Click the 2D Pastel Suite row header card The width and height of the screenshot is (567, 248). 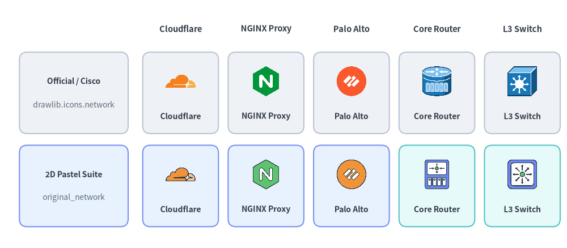[x=74, y=186]
